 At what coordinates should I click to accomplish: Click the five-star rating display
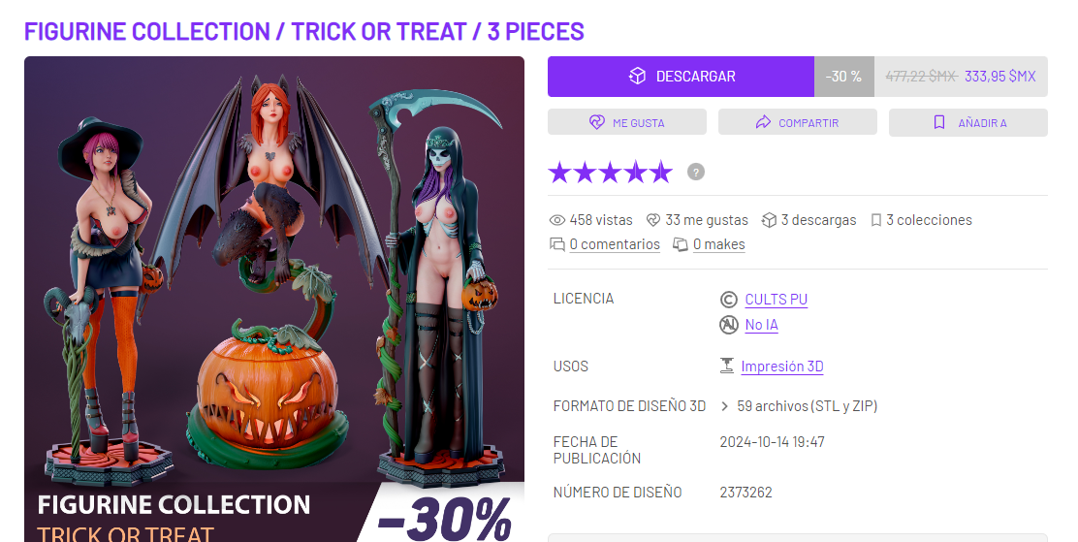point(611,173)
